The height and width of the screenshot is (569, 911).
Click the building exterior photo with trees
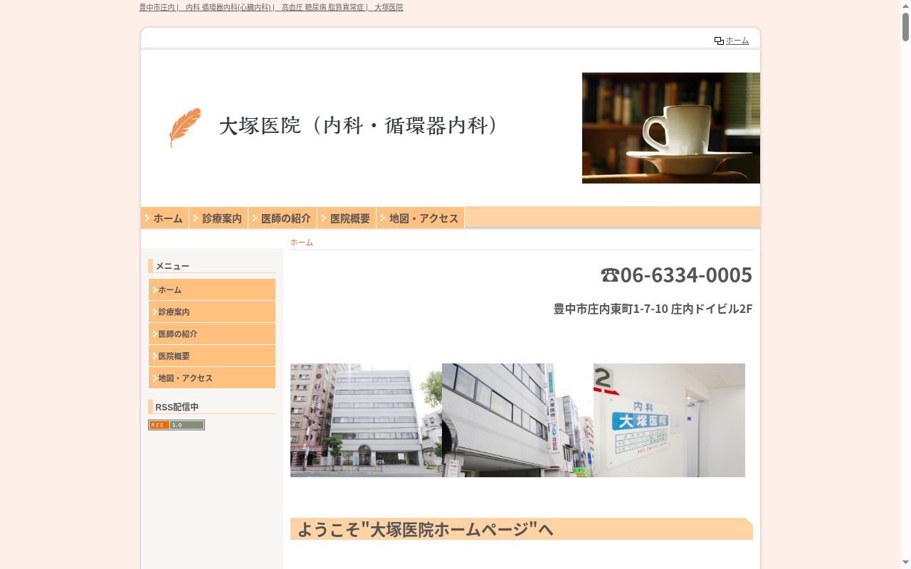[366, 420]
